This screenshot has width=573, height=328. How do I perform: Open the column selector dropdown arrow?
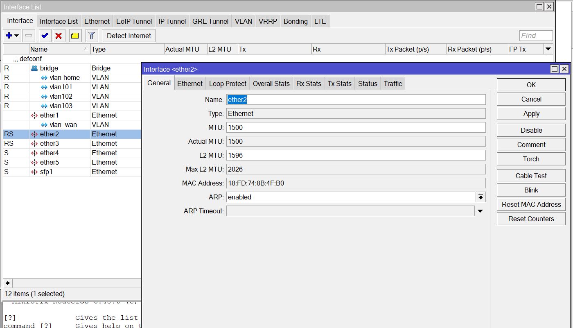click(x=548, y=49)
